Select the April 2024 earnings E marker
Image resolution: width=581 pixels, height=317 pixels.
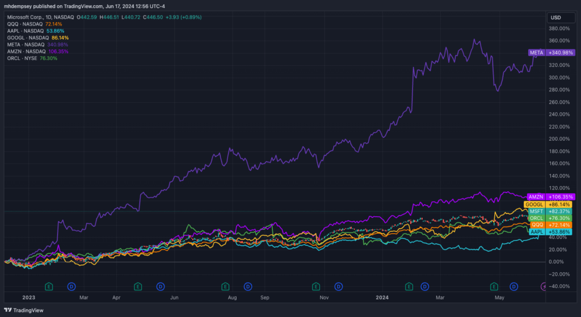pos(494,286)
